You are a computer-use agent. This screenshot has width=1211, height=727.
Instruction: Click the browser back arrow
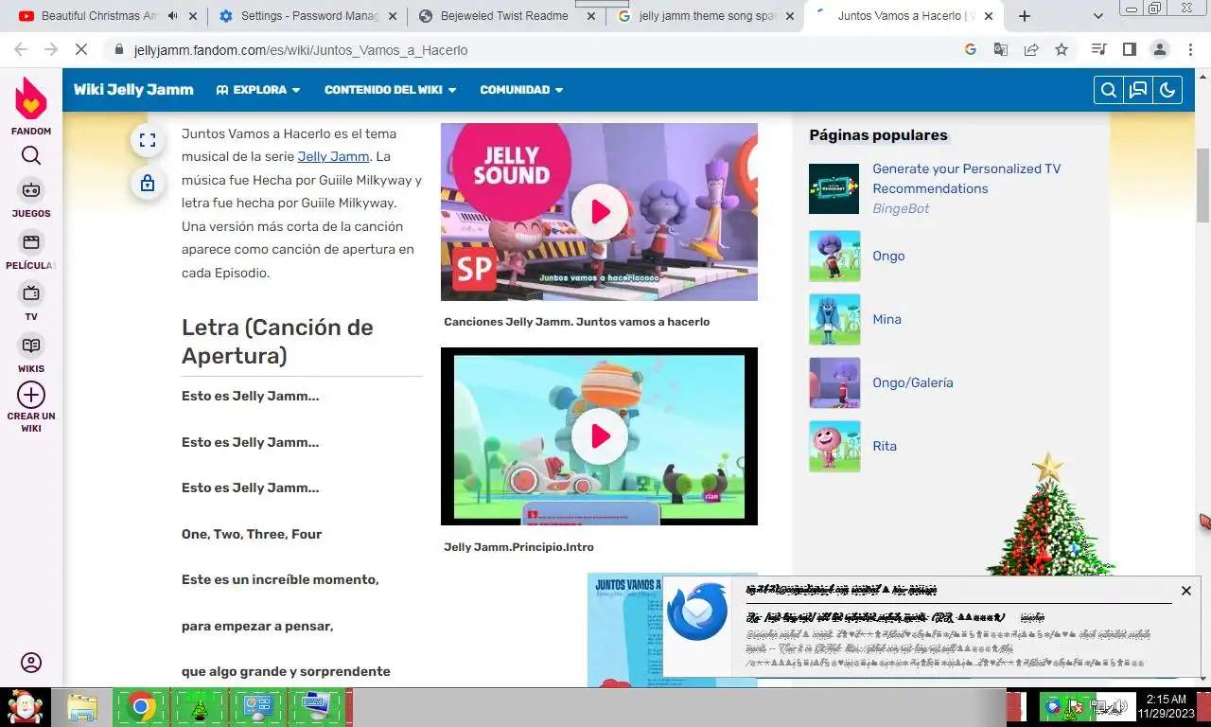21,49
